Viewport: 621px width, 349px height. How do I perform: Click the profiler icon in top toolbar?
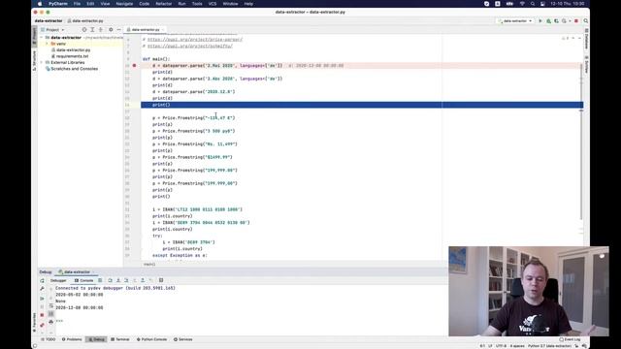[565, 21]
